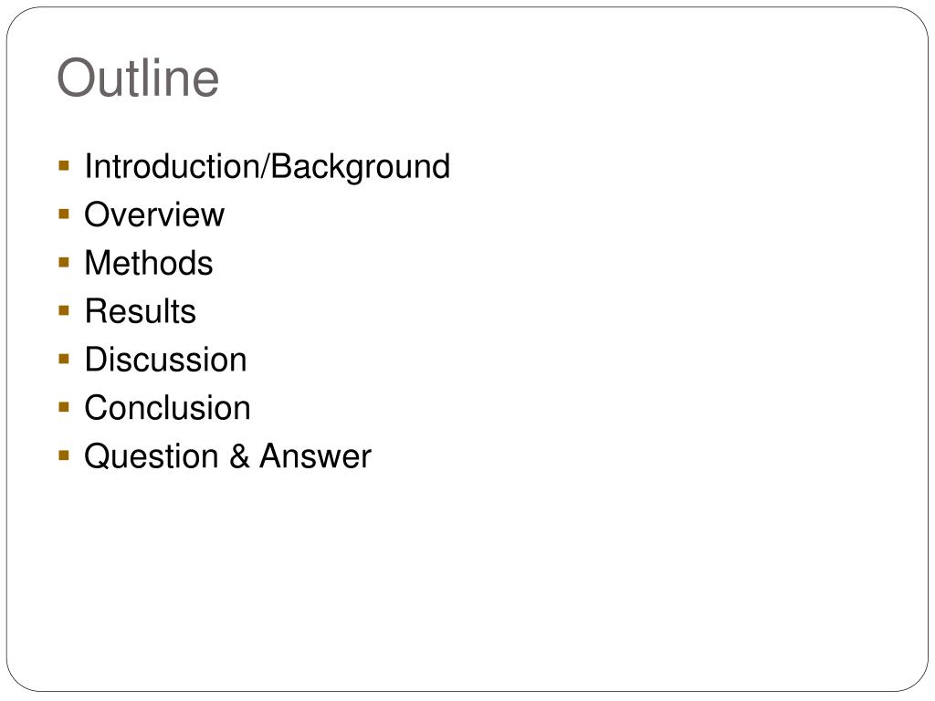Select the Overview bullet text

tap(154, 214)
